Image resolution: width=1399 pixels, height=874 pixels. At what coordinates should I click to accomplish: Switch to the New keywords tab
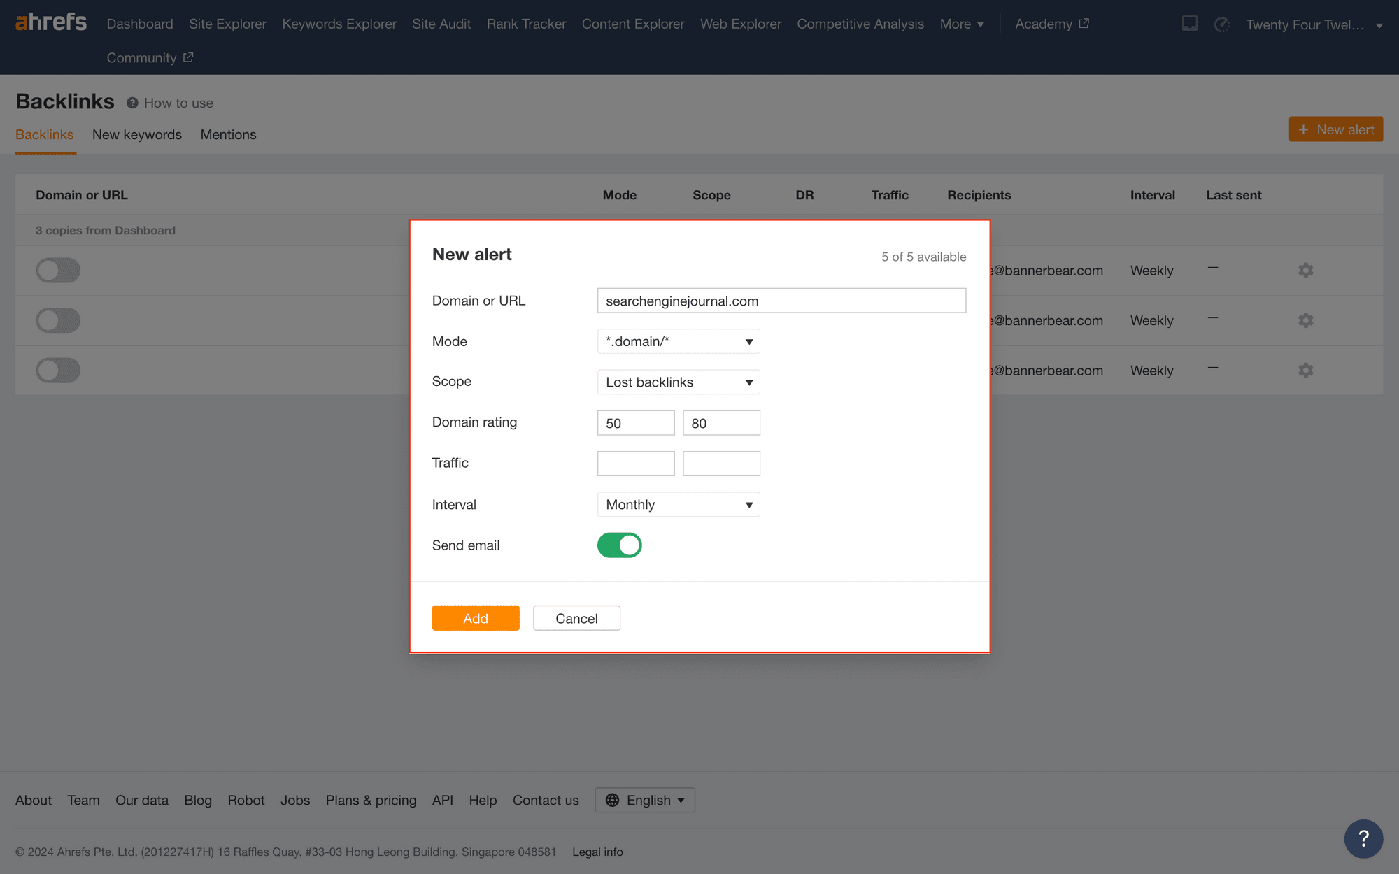(x=137, y=134)
